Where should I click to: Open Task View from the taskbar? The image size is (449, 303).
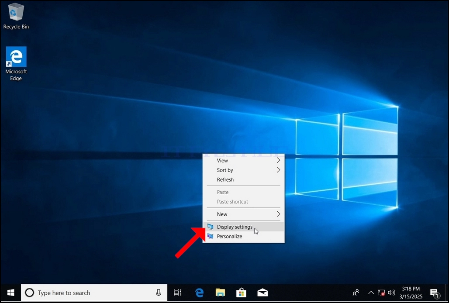click(x=177, y=293)
